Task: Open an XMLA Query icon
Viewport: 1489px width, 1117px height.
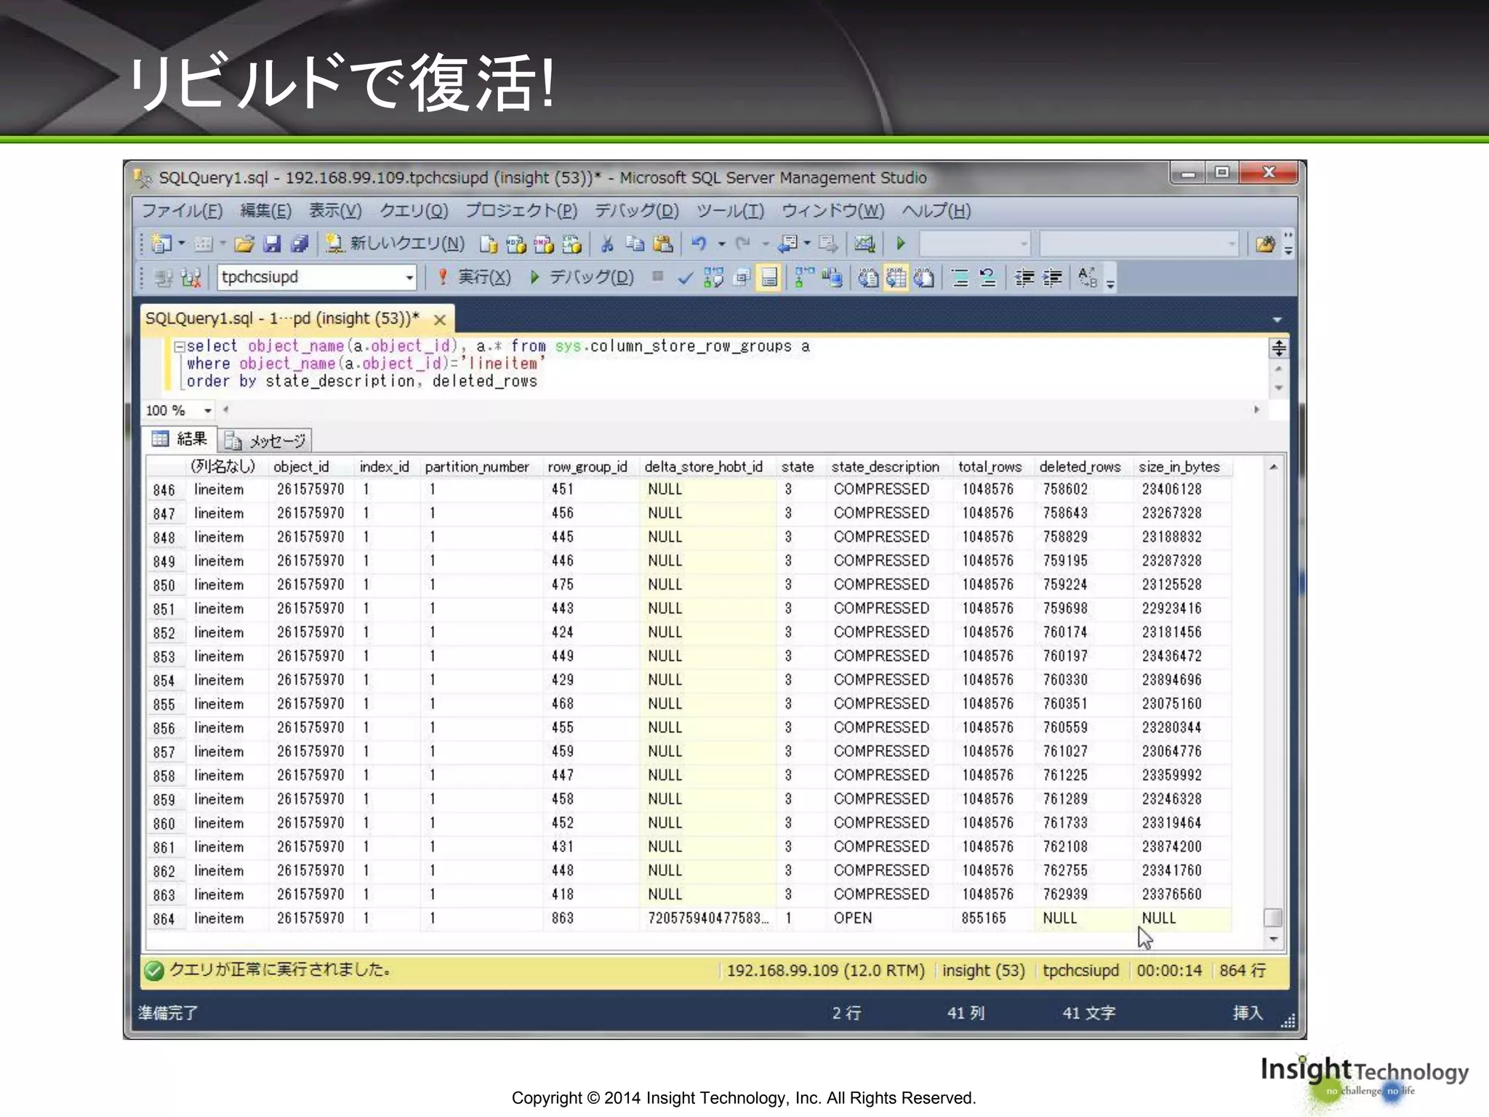Action: click(571, 244)
